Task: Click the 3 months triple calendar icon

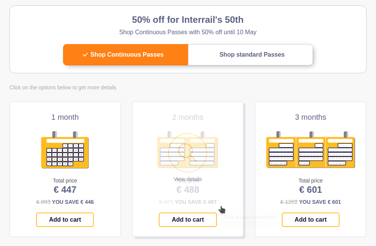Action: tap(310, 150)
